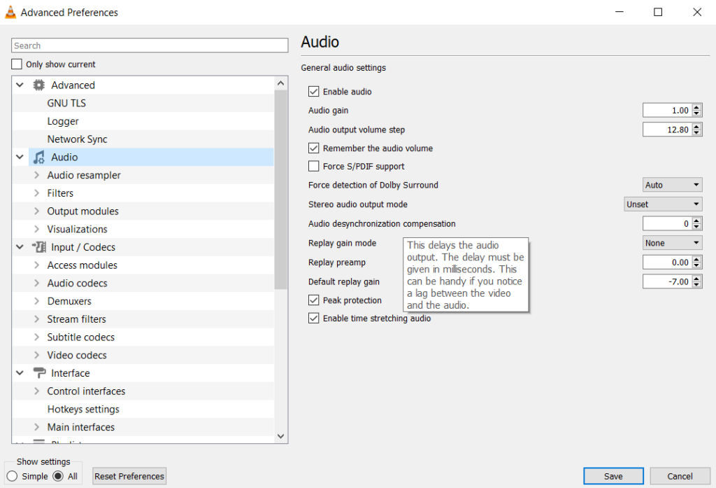The width and height of the screenshot is (716, 488).
Task: Click the Interface brush icon in the sidebar
Action: 39,372
